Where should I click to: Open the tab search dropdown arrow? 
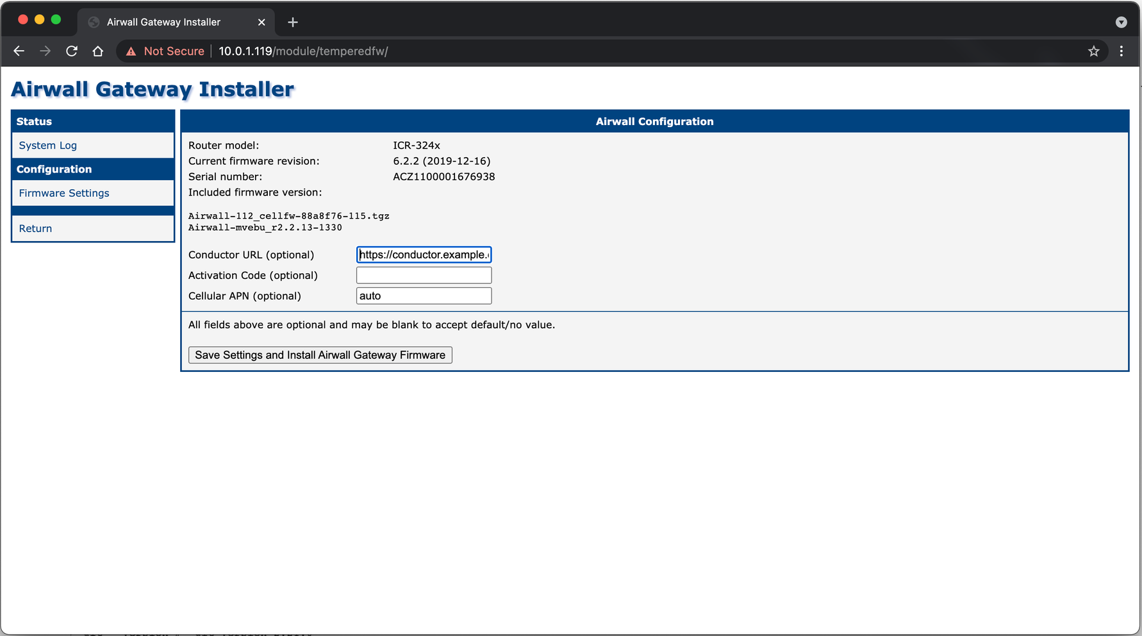1121,22
